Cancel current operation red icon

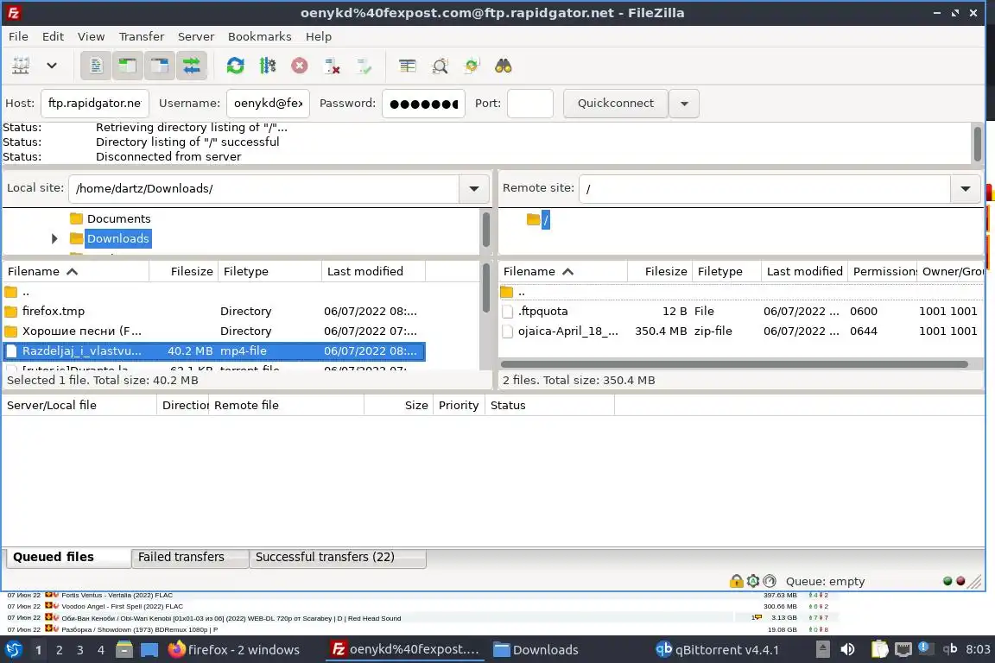point(300,66)
